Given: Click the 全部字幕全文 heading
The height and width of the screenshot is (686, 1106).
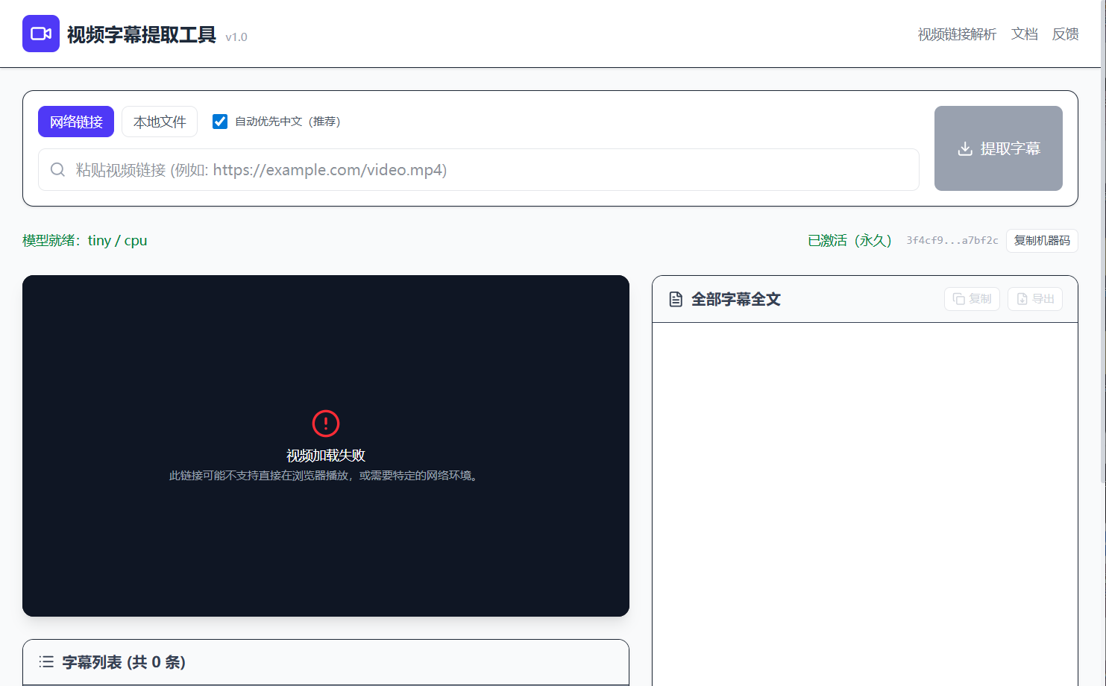Looking at the screenshot, I should pyautogui.click(x=736, y=300).
